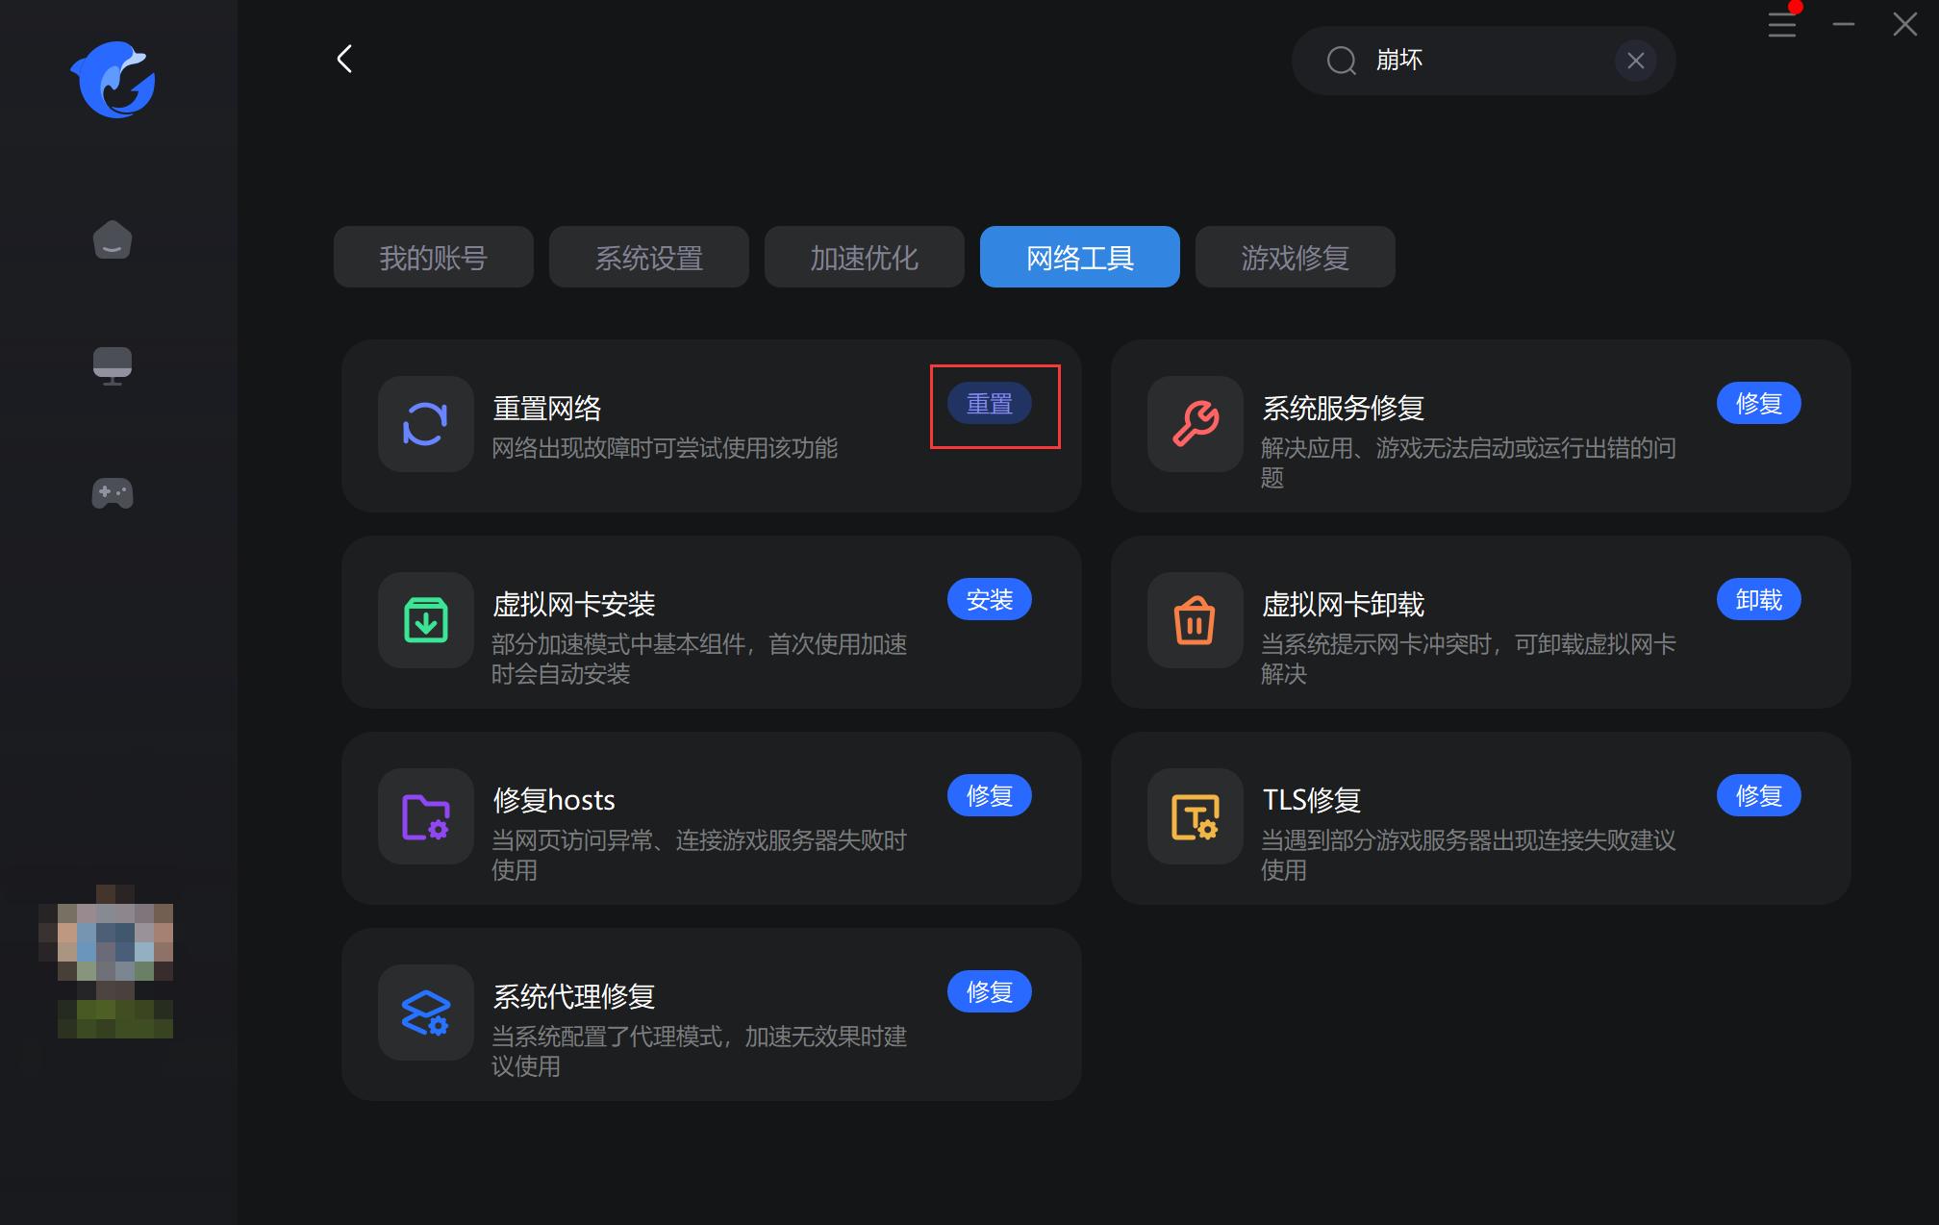1939x1225 pixels.
Task: Select the monitor icon in the sidebar
Action: [113, 365]
